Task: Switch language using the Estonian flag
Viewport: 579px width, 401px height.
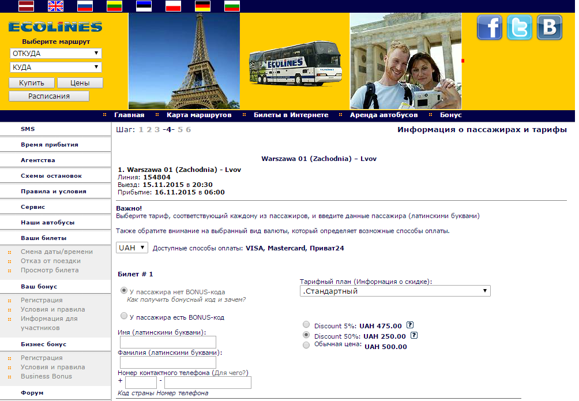Action: pos(144,6)
